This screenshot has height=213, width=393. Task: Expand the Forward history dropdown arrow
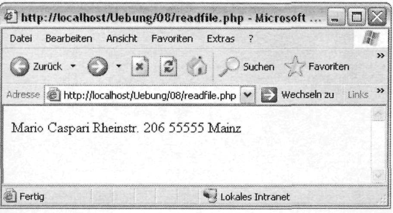[119, 66]
